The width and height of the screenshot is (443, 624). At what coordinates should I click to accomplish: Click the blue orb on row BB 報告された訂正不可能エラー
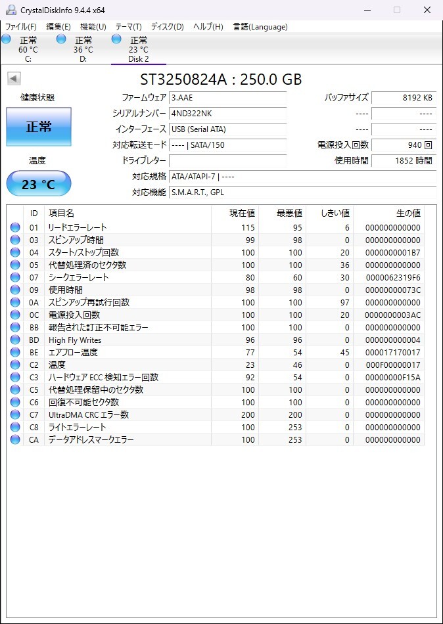pos(15,328)
